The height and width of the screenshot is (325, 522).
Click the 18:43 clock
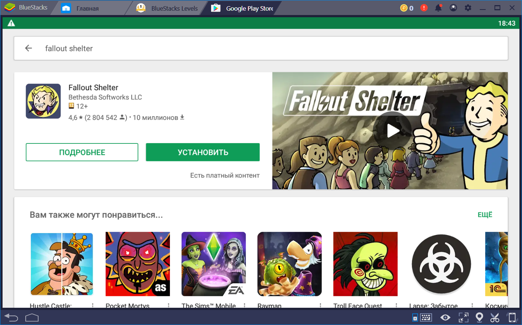[507, 23]
